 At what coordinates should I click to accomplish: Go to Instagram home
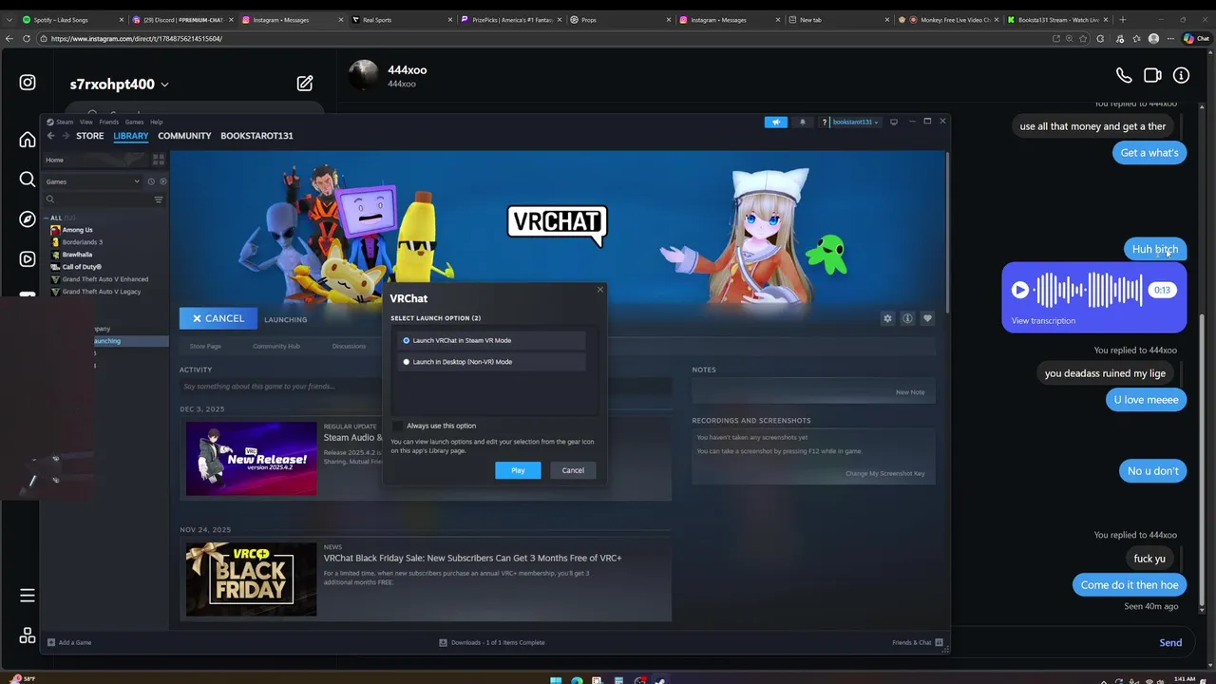tap(28, 140)
